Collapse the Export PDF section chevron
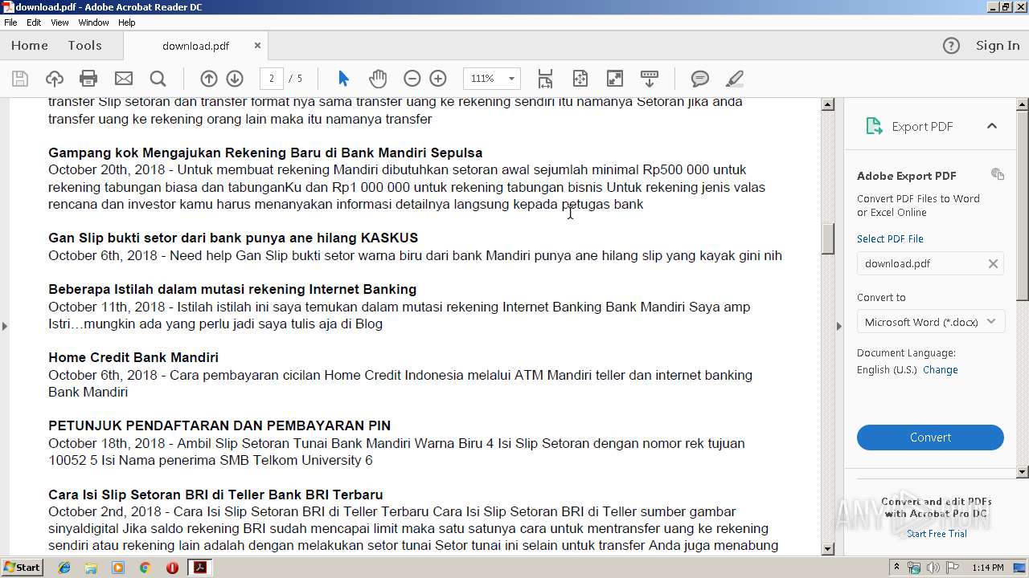 tap(991, 126)
